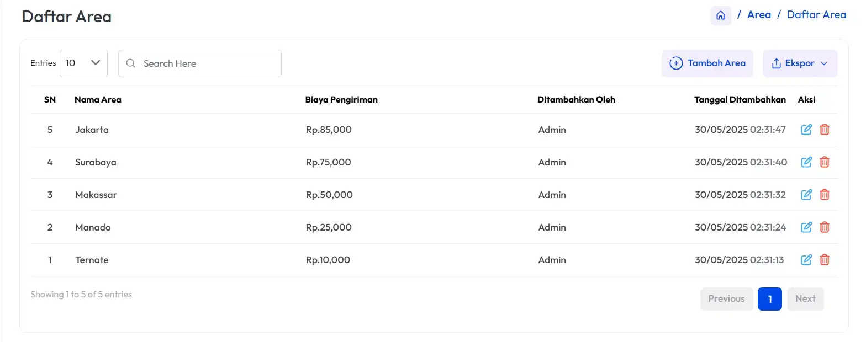Edit the Makassar area row
Screen dimensions: 866x342
(x=806, y=195)
